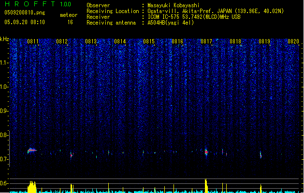Click the Receiving Location label
The image size is (304, 193).
tap(113, 11)
